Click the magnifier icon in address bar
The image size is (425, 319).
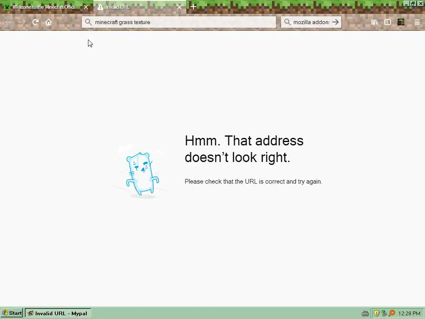88,22
